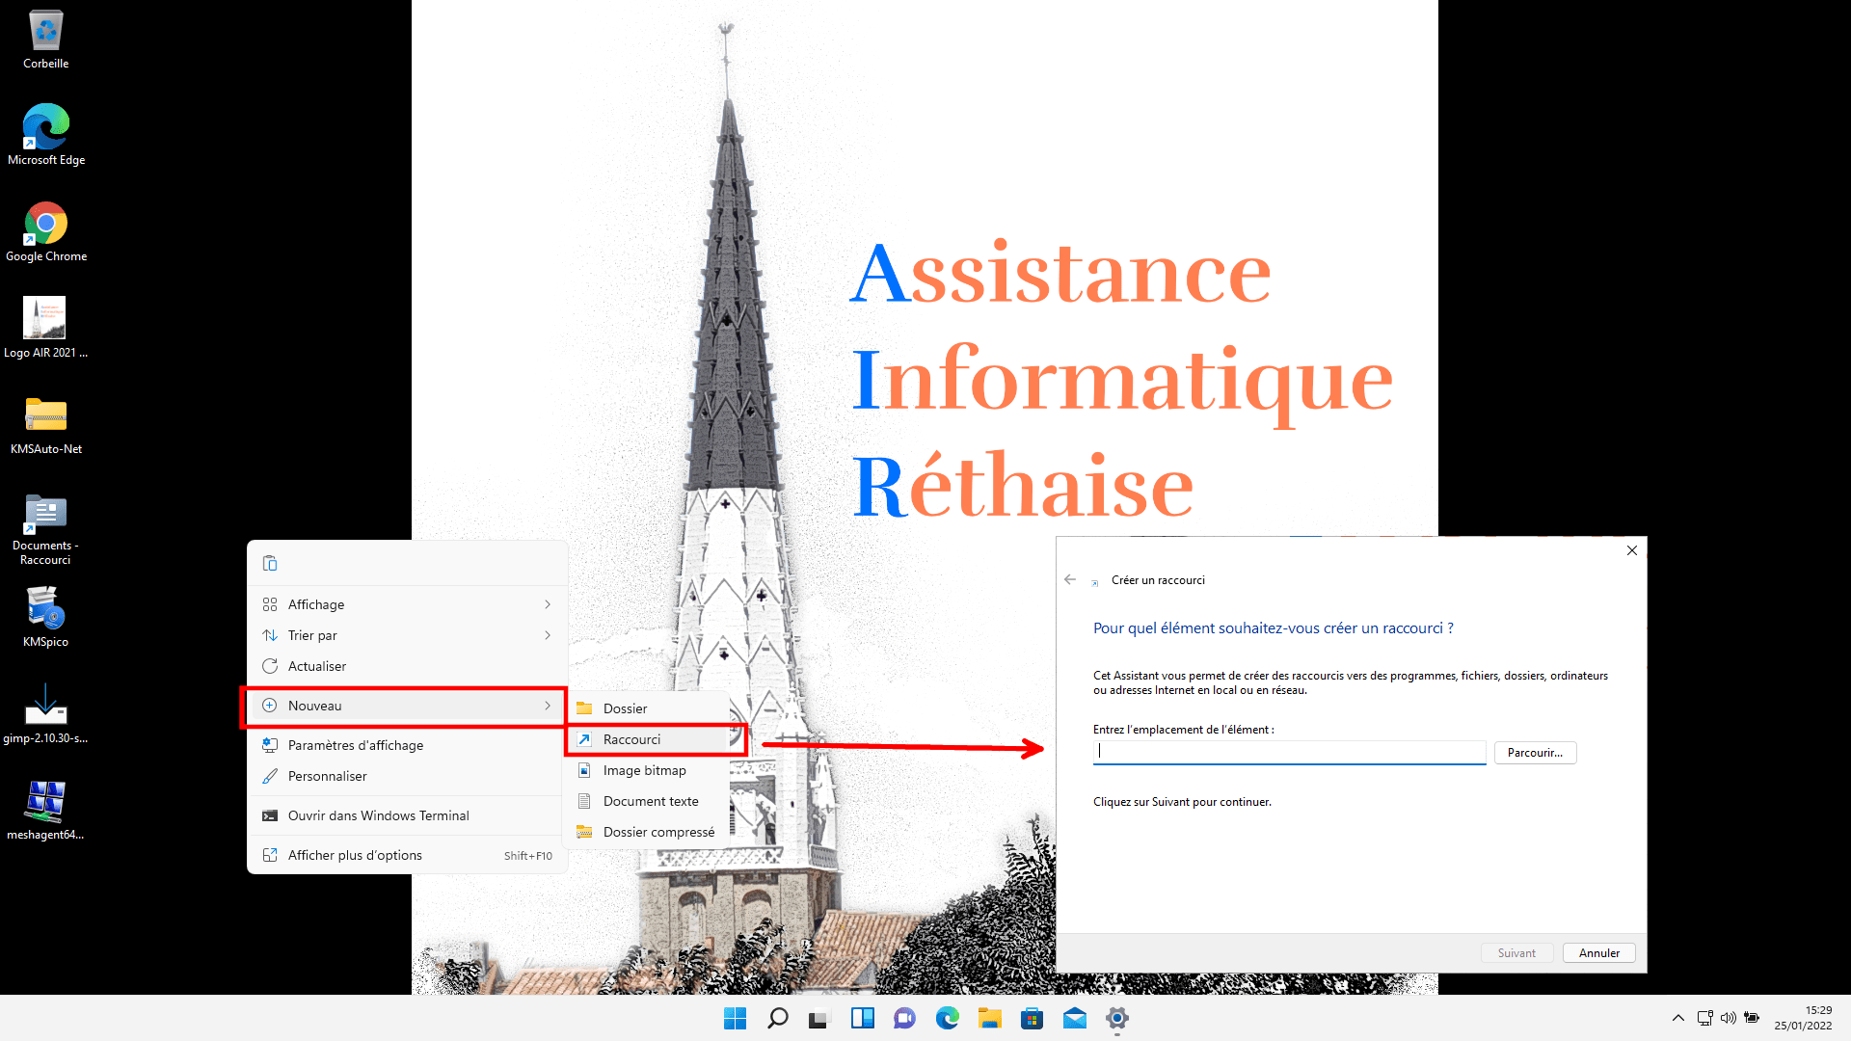
Task: Show hidden icons in the system tray
Action: click(1677, 1018)
